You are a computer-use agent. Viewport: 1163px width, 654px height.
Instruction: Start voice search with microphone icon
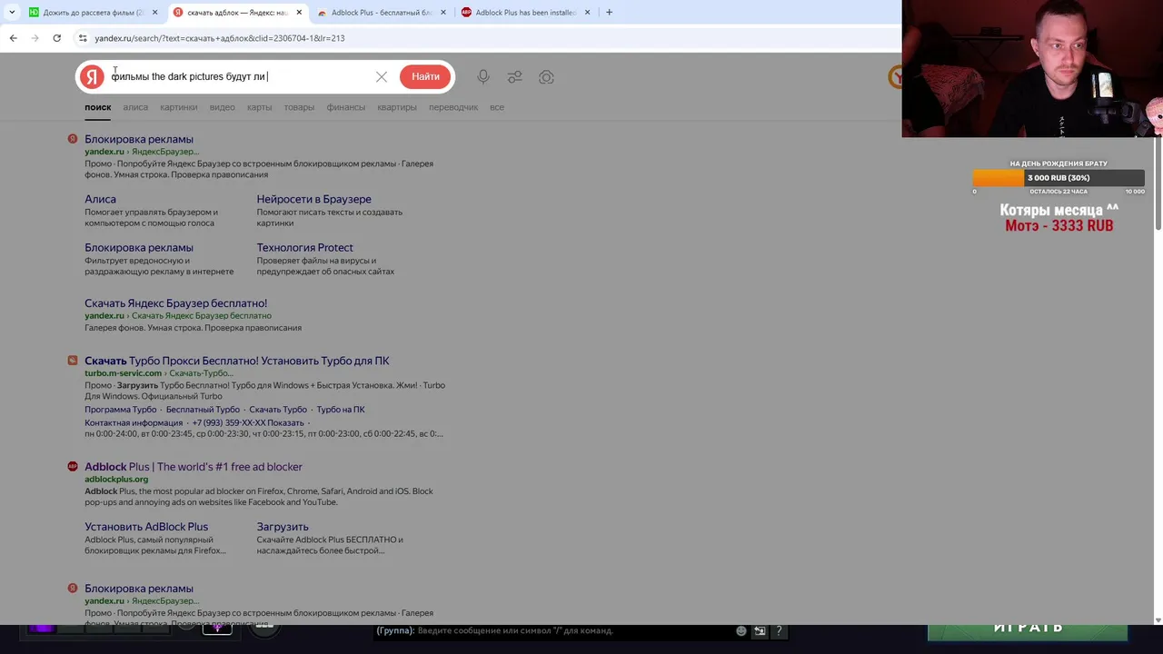pyautogui.click(x=483, y=77)
